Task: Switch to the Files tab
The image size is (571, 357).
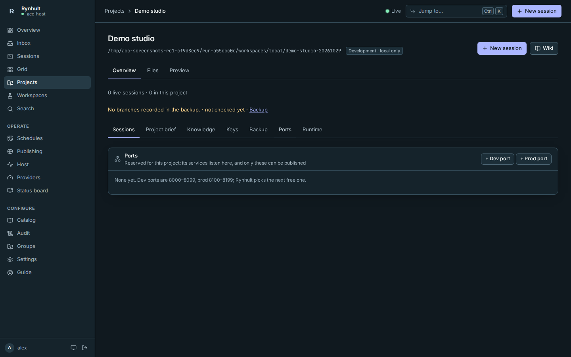Action: coord(153,71)
